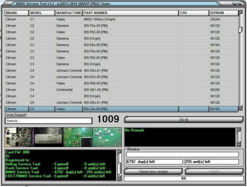
Task: Click the CPU column header
Action: coord(193,13)
